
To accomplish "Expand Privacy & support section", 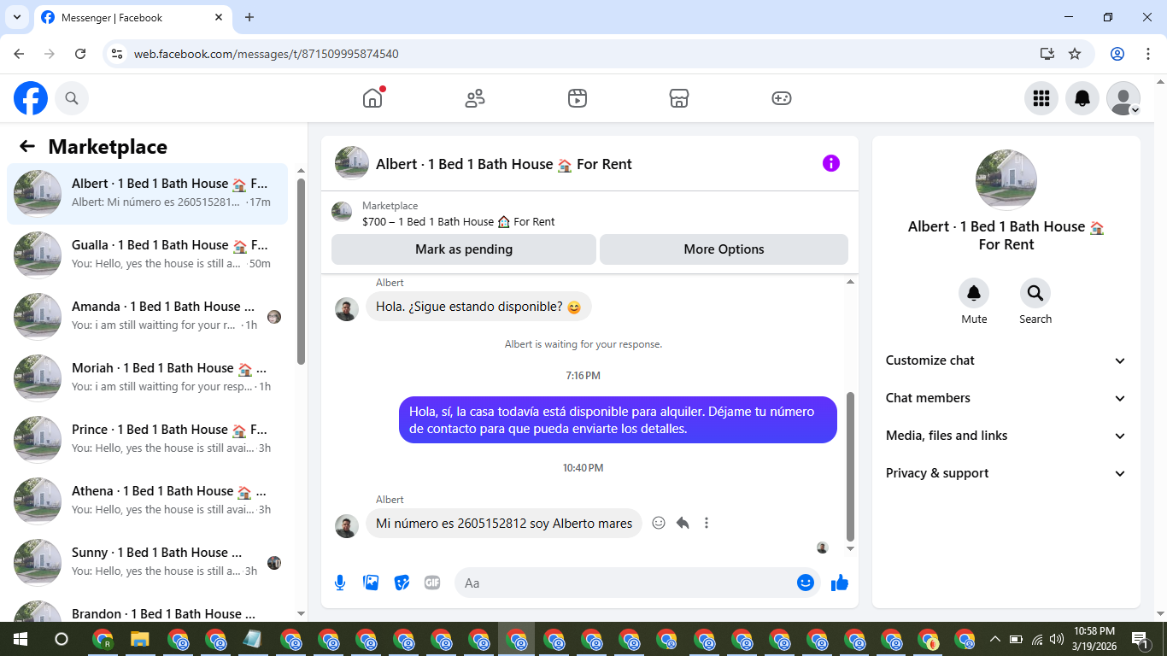I will (x=1006, y=473).
